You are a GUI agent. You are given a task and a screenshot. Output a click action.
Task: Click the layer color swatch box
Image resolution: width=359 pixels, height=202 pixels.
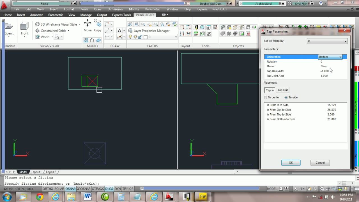pyautogui.click(x=146, y=37)
